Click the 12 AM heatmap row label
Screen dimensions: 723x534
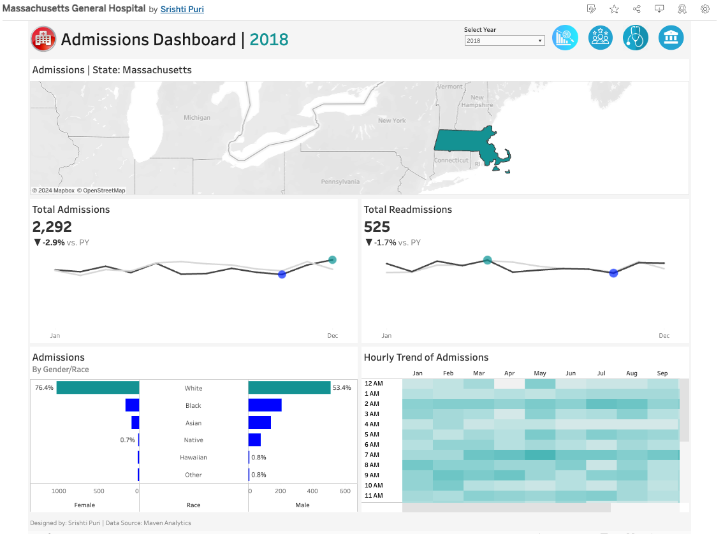[374, 384]
